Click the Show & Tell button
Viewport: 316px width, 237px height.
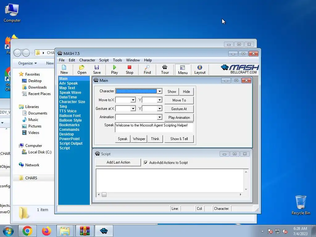click(x=179, y=139)
